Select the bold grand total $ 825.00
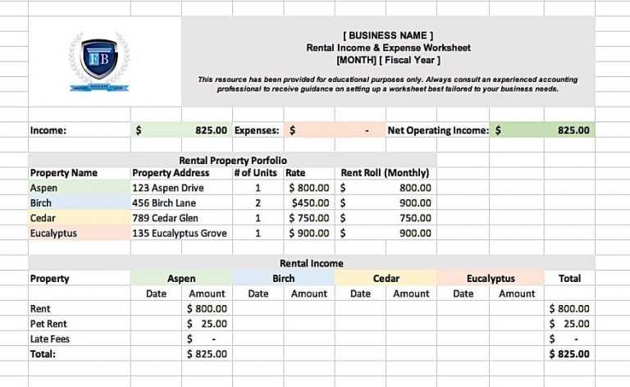 570,354
